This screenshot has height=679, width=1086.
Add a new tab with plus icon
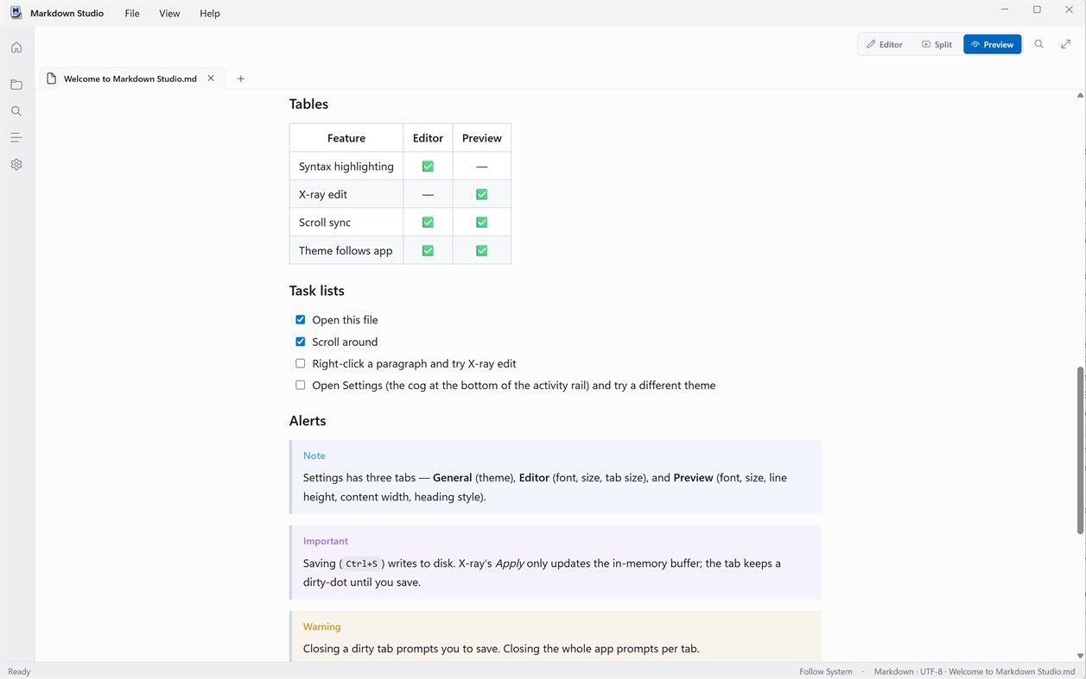coord(241,79)
